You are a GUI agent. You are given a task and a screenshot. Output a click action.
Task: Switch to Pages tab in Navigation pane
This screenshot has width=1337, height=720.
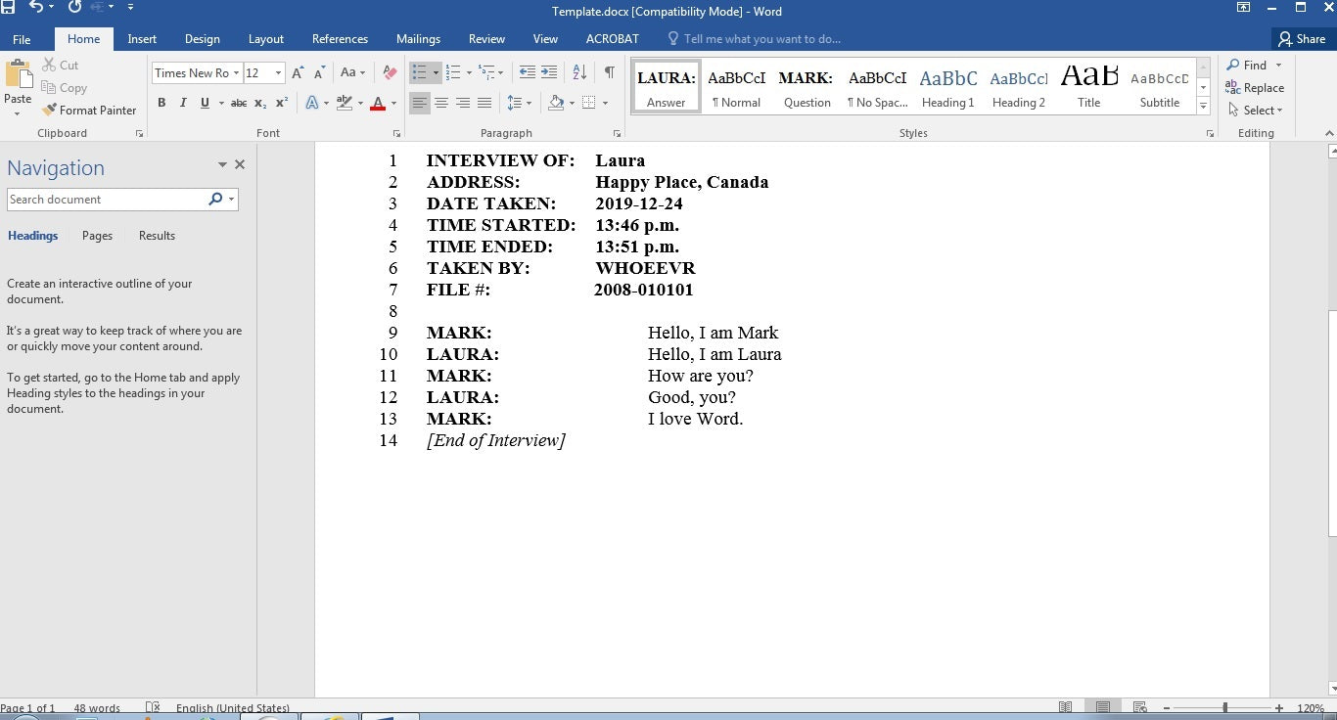97,236
